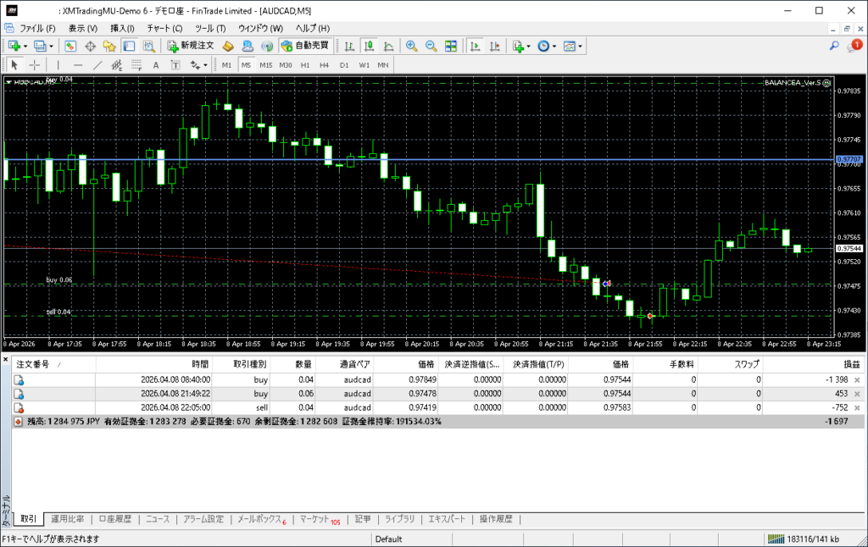Viewport: 868px width, 547px height.
Task: Open the チャート (C) menu
Action: pyautogui.click(x=164, y=28)
